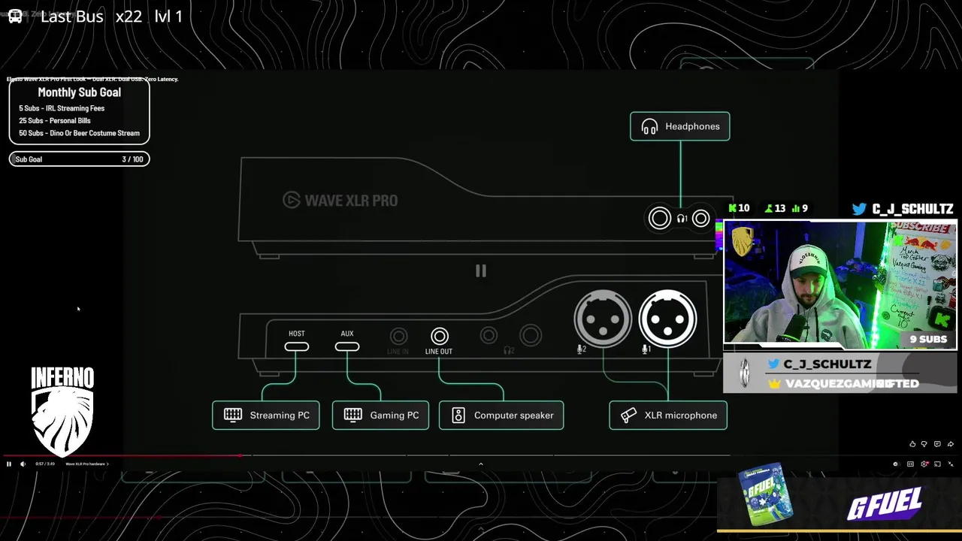Screen dimensions: 962x541
Task: Mute the video using the speaker icon
Action: pos(23,464)
